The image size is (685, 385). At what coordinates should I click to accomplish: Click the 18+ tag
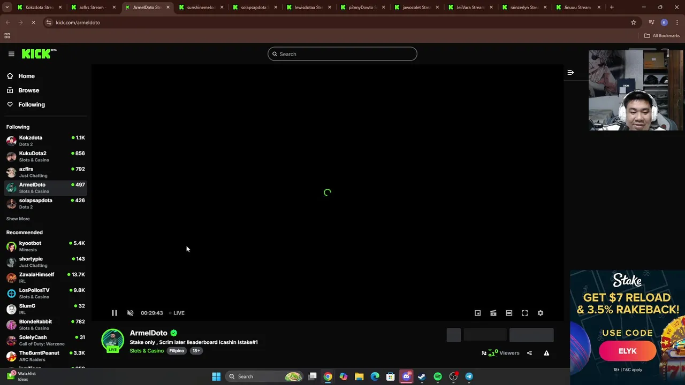tap(196, 351)
